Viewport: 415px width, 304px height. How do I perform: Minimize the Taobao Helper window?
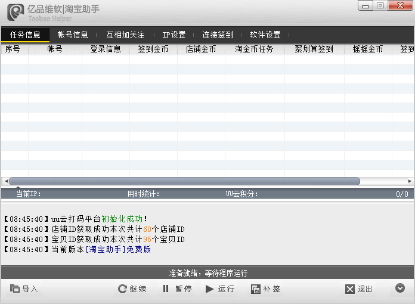click(x=366, y=5)
